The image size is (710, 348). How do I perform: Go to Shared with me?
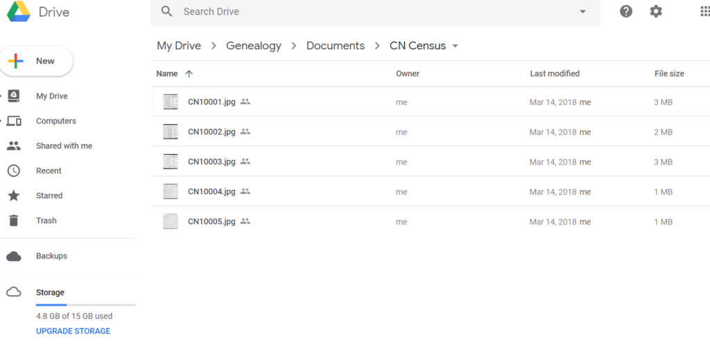(x=64, y=146)
